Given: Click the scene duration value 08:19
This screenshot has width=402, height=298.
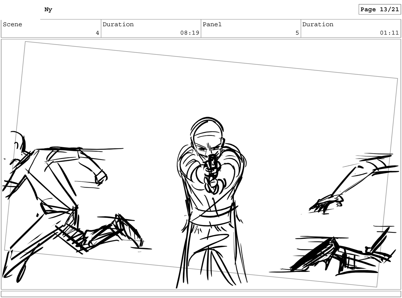Looking at the screenshot, I should pos(189,33).
